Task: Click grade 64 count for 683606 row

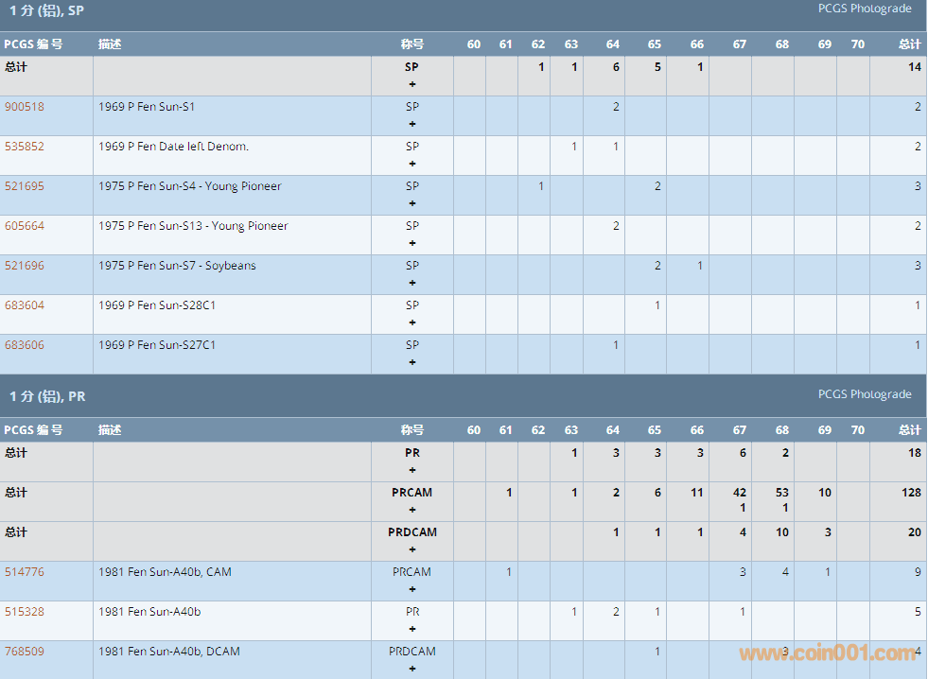Action: (616, 345)
